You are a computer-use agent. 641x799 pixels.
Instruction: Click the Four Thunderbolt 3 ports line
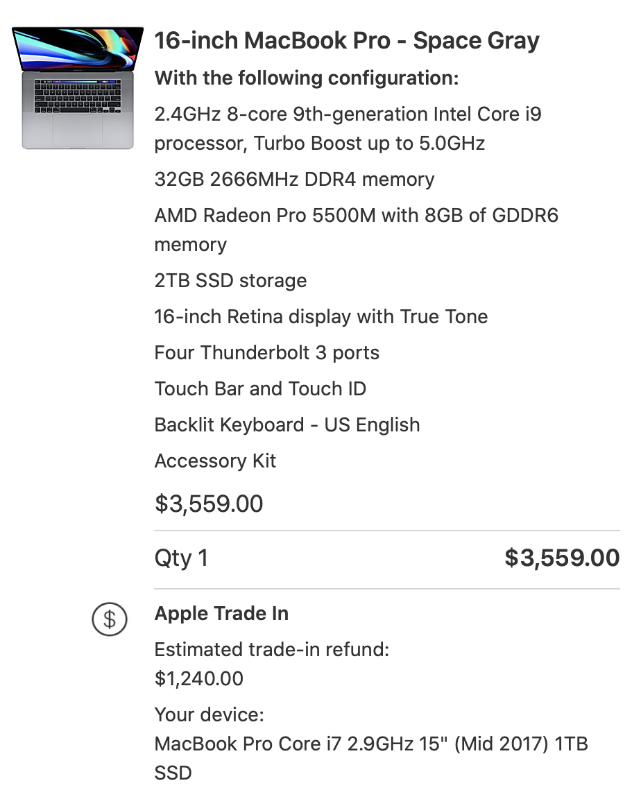[267, 352]
